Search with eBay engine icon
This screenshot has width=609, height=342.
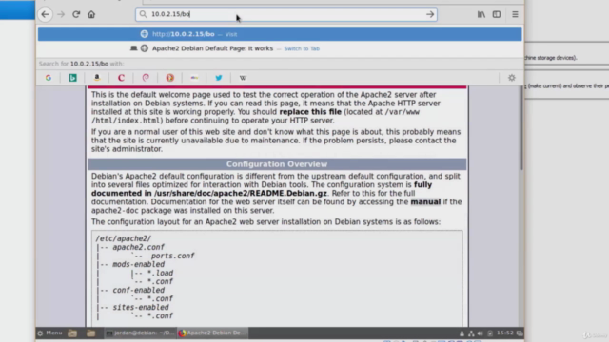pos(194,78)
